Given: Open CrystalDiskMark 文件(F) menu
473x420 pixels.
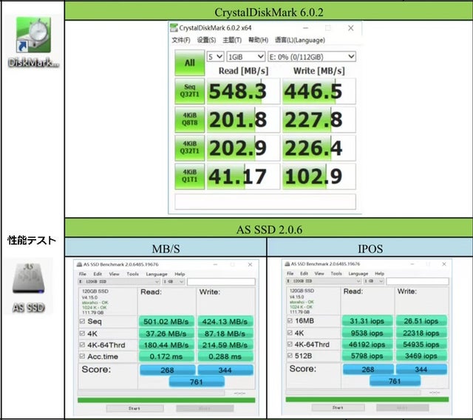Looking at the screenshot, I should click(x=180, y=40).
